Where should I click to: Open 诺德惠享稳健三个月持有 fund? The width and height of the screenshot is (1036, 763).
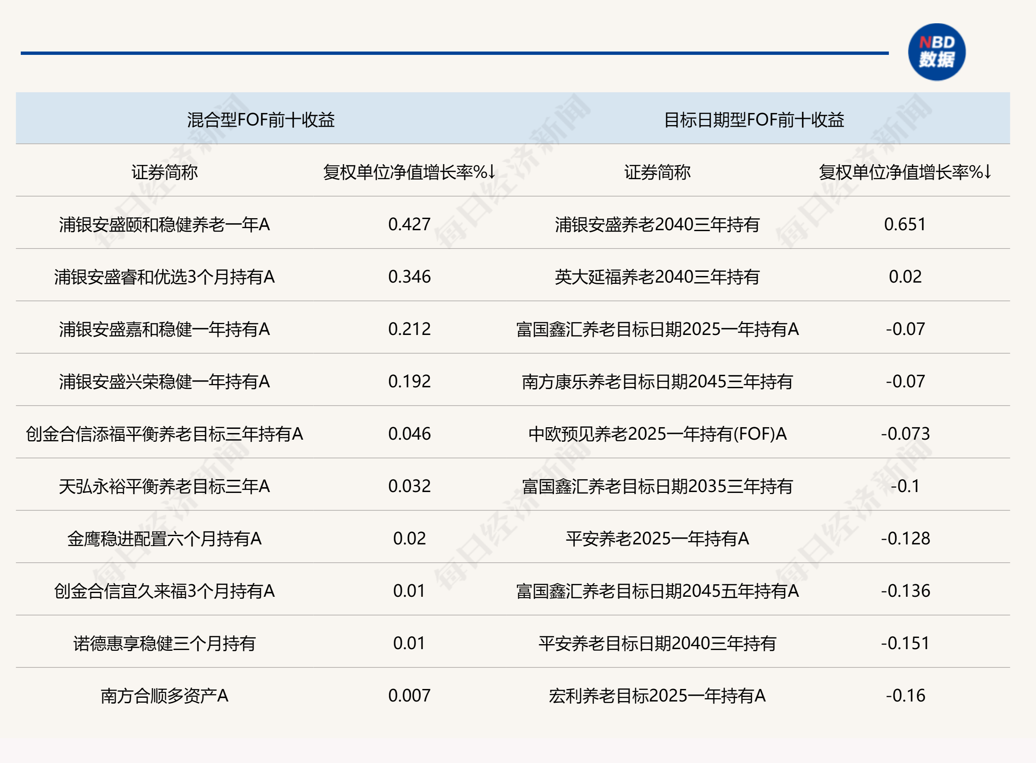(164, 643)
